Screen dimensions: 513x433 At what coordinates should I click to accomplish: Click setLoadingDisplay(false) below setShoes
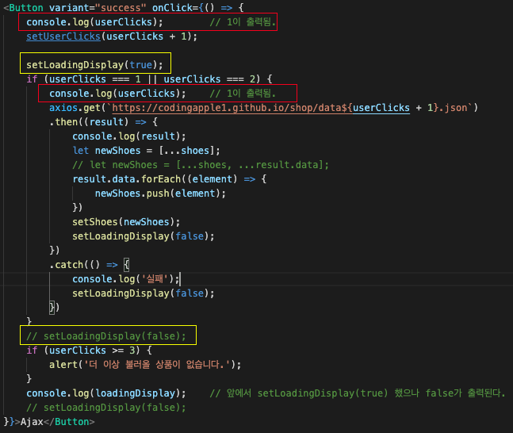pos(144,236)
